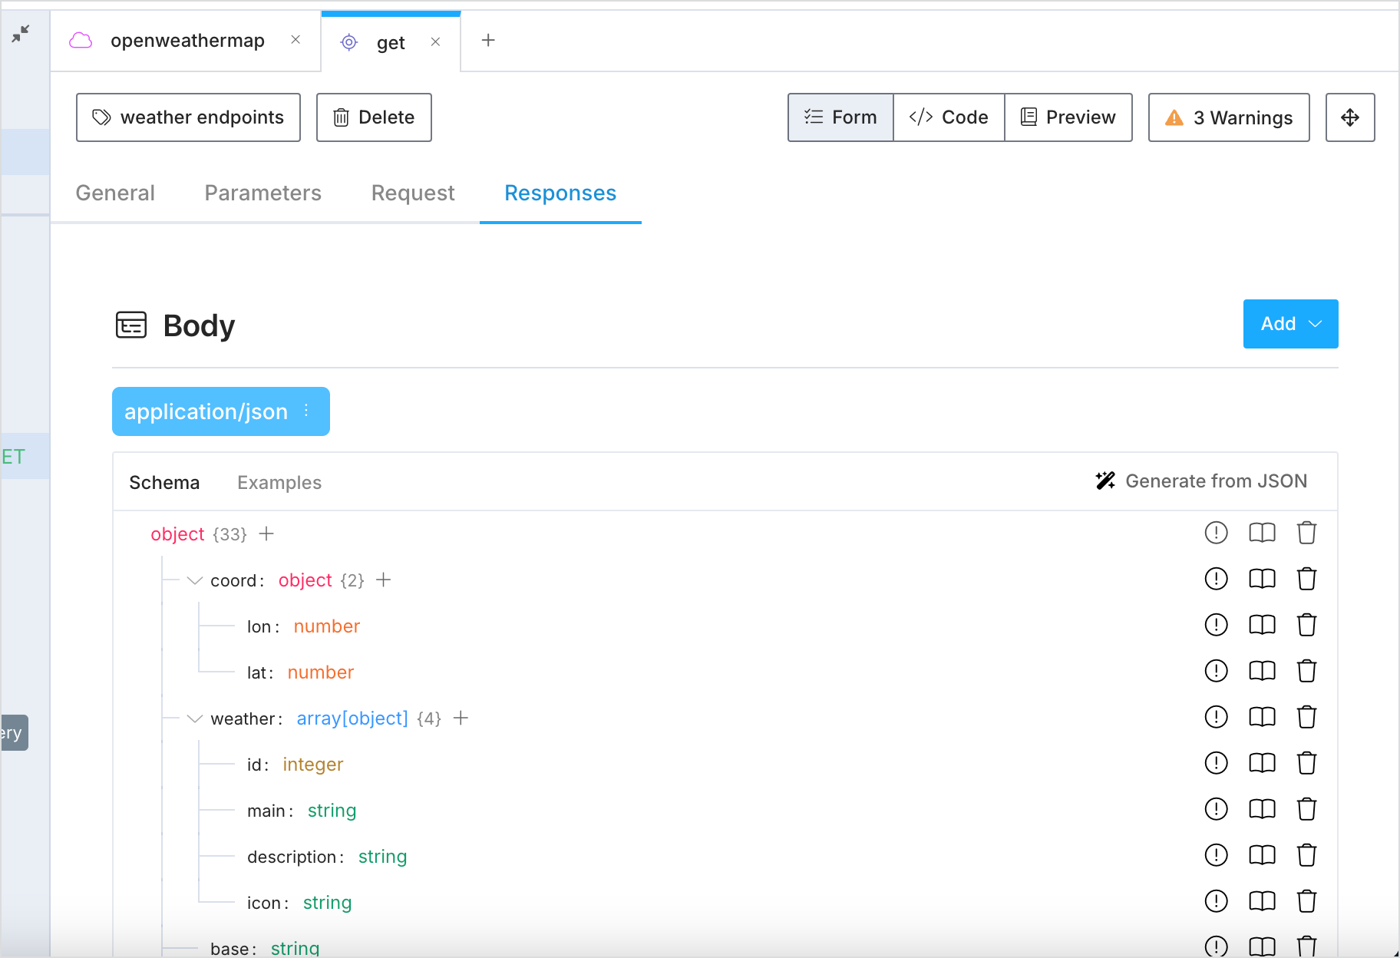Image resolution: width=1400 pixels, height=958 pixels.
Task: Toggle required icon on weather row
Action: (x=1217, y=717)
